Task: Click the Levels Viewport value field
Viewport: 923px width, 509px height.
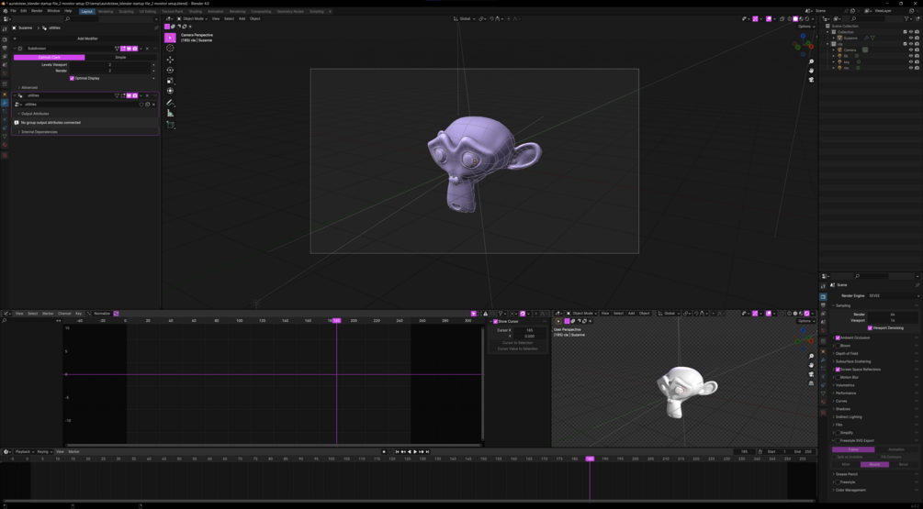Action: click(x=110, y=64)
